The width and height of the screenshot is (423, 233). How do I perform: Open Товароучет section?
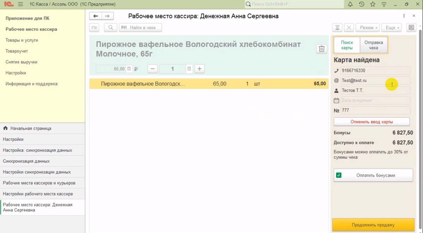tap(17, 51)
